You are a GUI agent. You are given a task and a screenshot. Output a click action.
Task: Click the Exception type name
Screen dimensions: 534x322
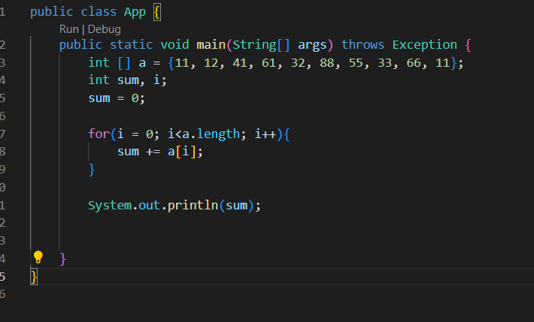tap(425, 44)
